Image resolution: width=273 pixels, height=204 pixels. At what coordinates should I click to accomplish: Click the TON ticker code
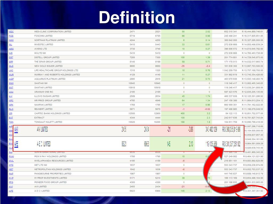(11, 122)
